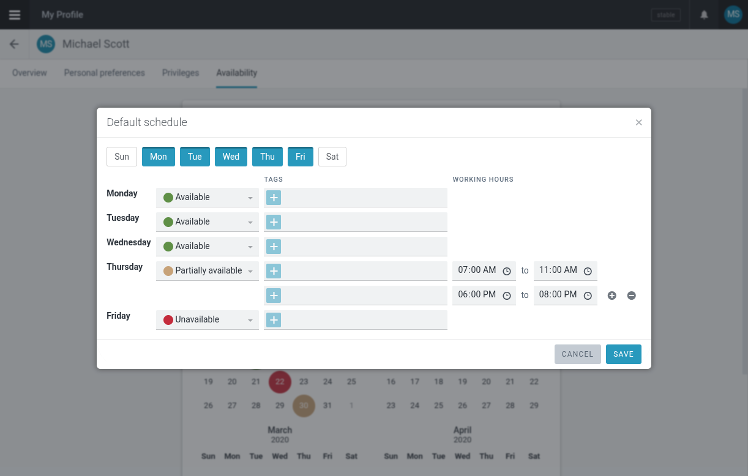The height and width of the screenshot is (476, 748).
Task: Add a tag for Monday
Action: [x=274, y=197]
